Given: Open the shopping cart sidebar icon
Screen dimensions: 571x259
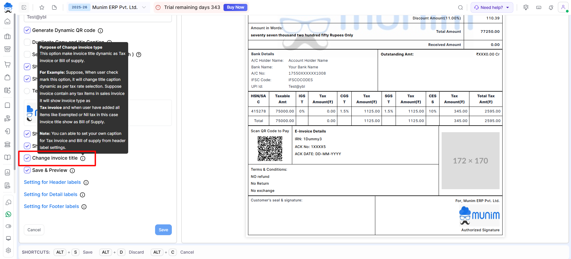Looking at the screenshot, I should tap(8, 64).
